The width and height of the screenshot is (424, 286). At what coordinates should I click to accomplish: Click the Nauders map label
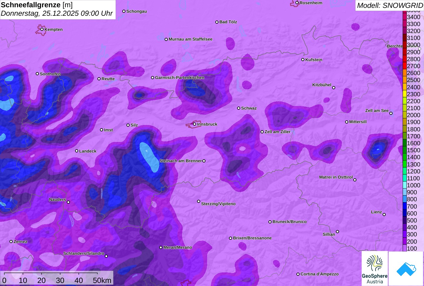point(58,199)
